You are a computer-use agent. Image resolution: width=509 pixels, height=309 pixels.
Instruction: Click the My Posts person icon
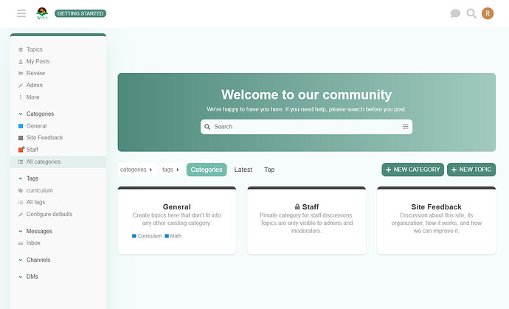click(21, 61)
